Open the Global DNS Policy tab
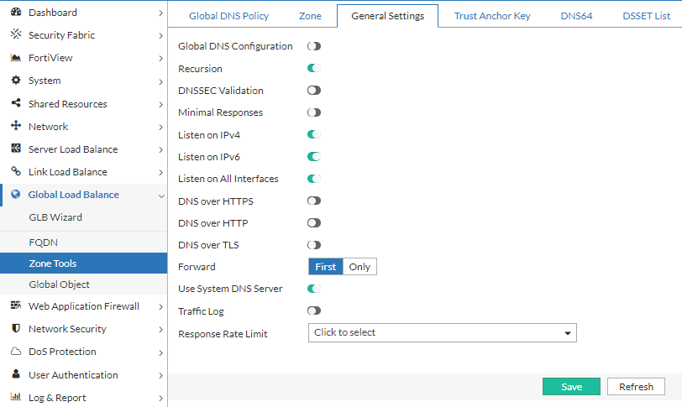682x407 pixels. pyautogui.click(x=228, y=16)
